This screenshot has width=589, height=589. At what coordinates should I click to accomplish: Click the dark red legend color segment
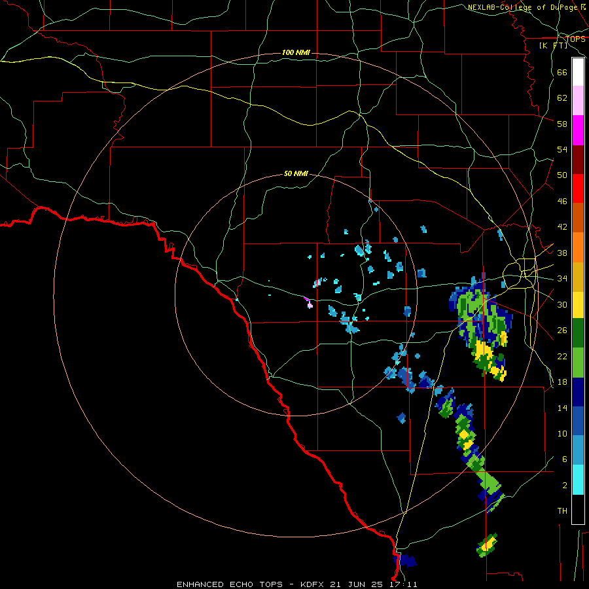click(x=578, y=159)
